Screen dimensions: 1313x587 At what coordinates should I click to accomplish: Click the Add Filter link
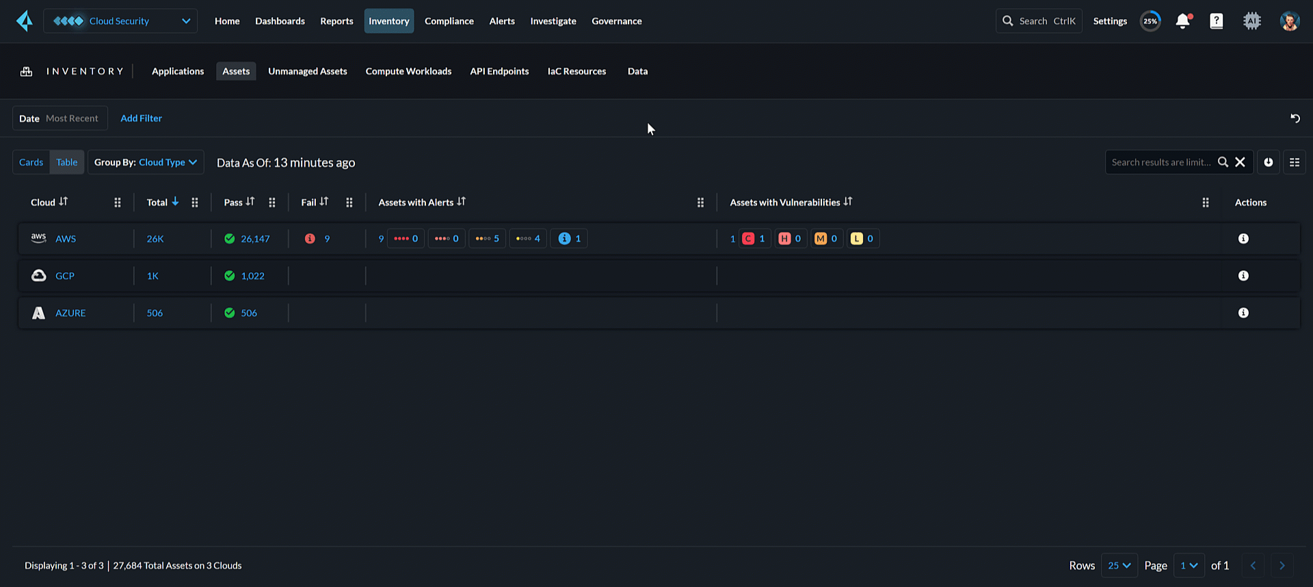click(x=142, y=118)
